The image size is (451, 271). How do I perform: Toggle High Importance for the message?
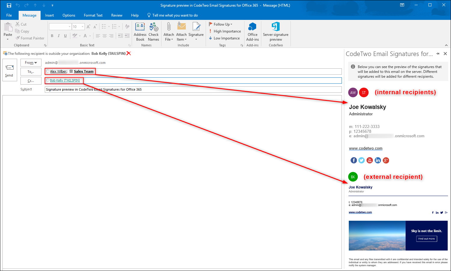click(225, 31)
